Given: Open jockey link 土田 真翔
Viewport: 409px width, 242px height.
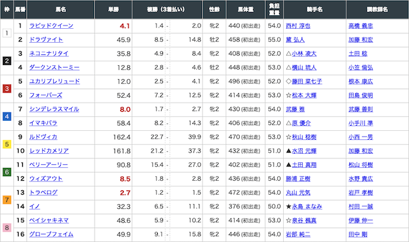Looking at the screenshot, I should click(304, 165).
